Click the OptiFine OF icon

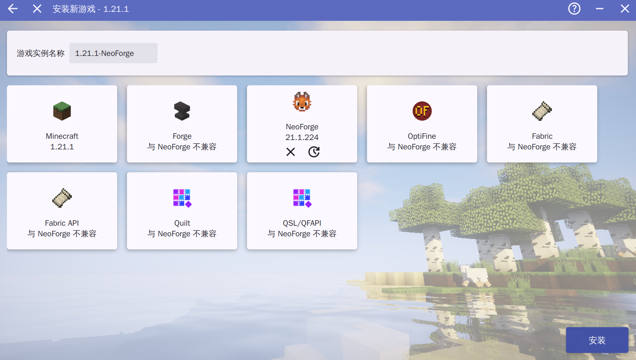click(x=422, y=111)
